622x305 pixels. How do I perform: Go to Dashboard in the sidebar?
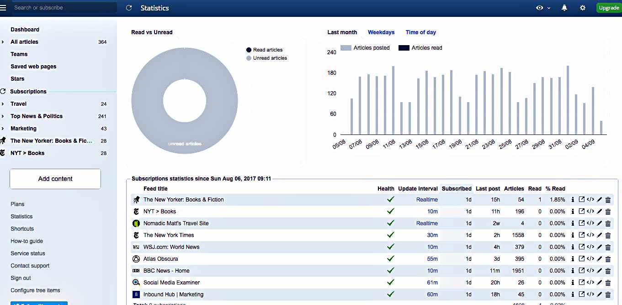(25, 30)
